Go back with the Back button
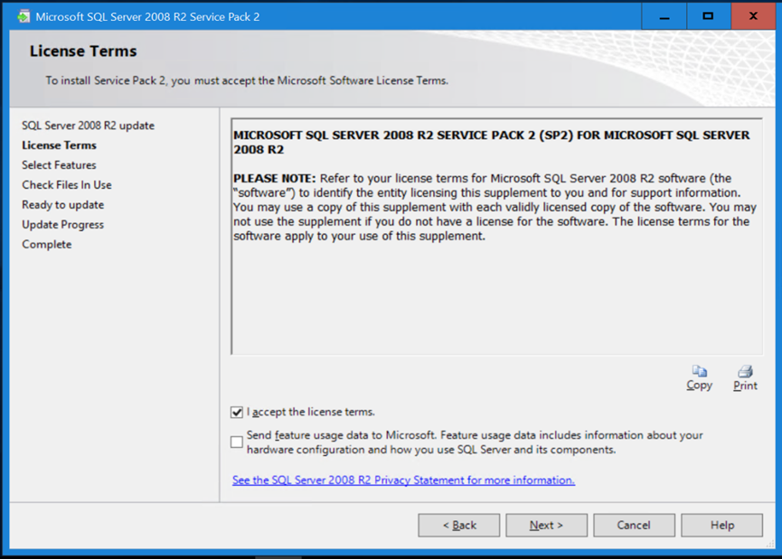782x559 pixels. pos(459,525)
